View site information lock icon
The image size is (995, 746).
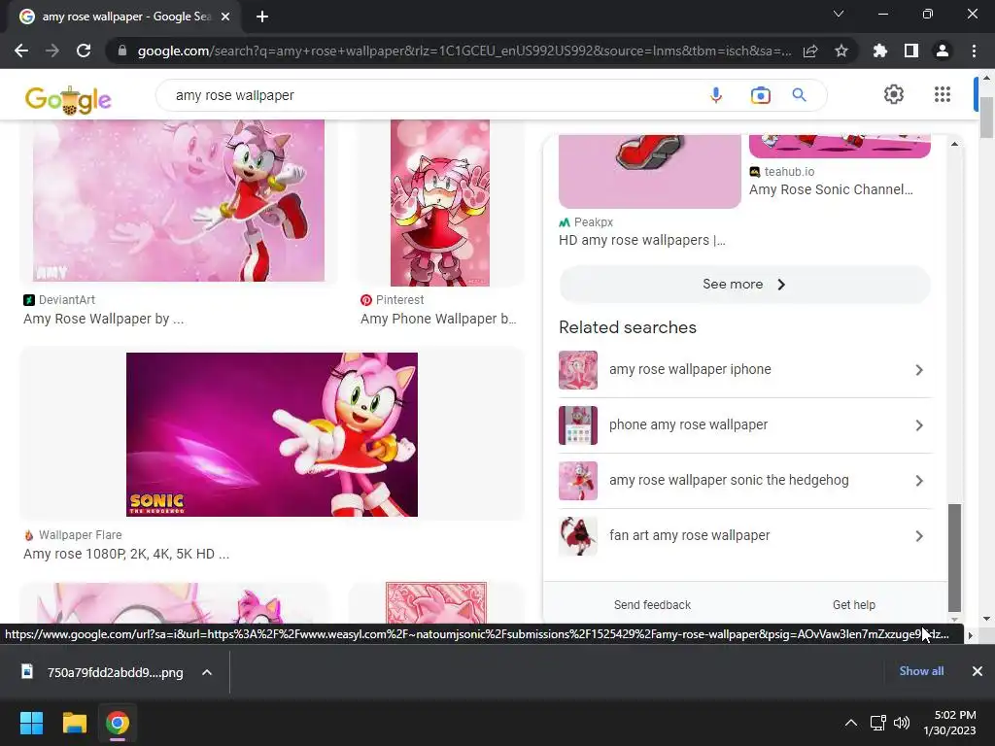coord(121,51)
